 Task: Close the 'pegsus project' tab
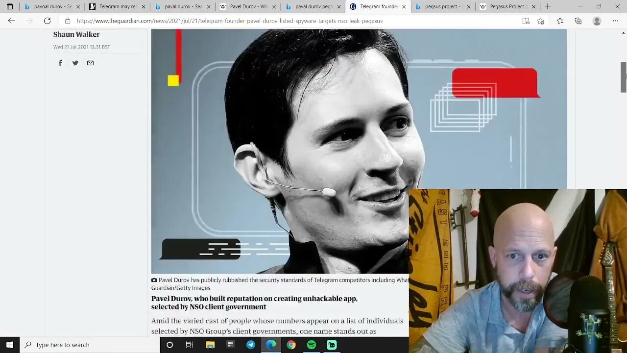point(469,6)
